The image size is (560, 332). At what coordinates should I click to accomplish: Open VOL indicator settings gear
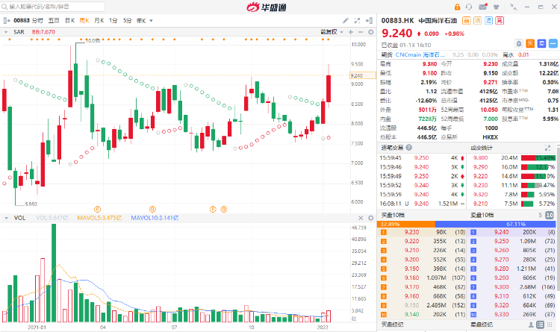[370, 218]
